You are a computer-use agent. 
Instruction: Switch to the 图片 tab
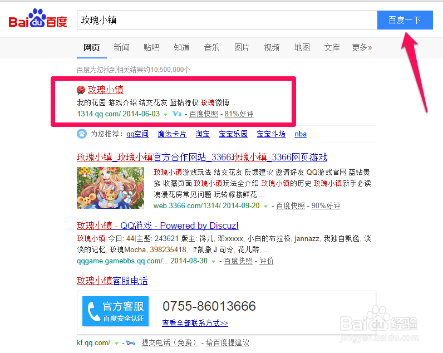pyautogui.click(x=242, y=47)
